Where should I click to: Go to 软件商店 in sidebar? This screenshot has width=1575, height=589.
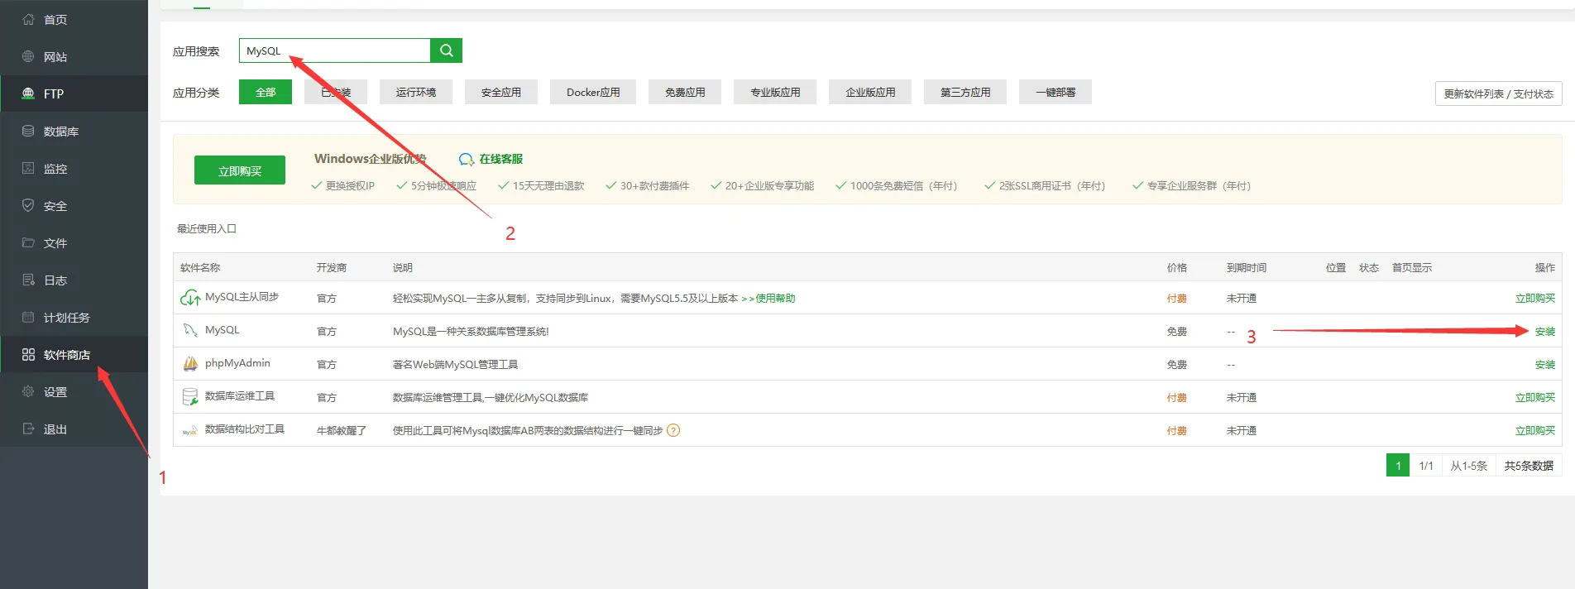pyautogui.click(x=66, y=355)
